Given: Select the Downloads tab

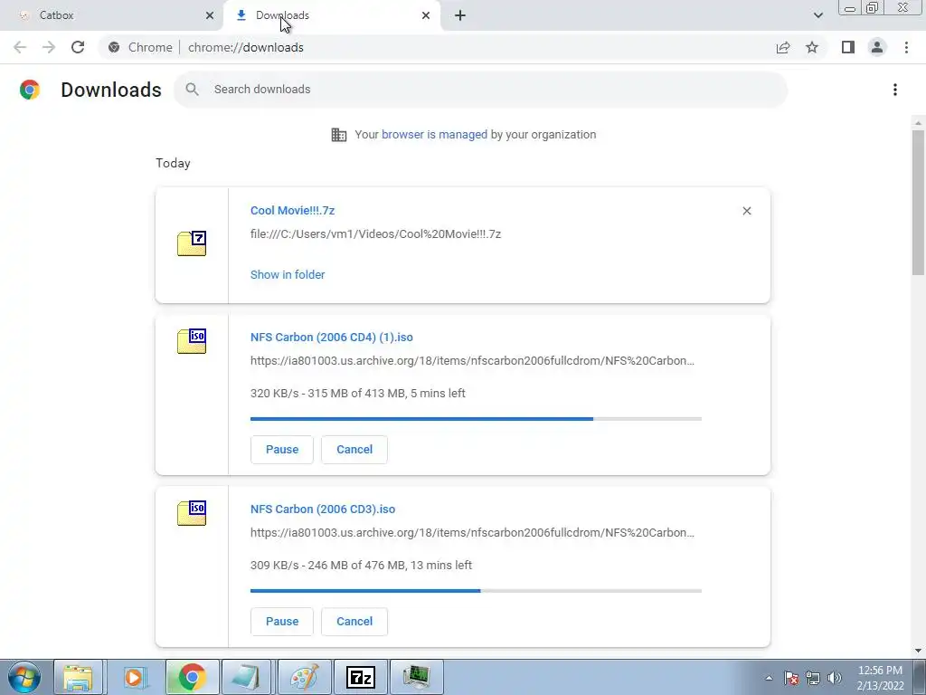Looking at the screenshot, I should (332, 15).
